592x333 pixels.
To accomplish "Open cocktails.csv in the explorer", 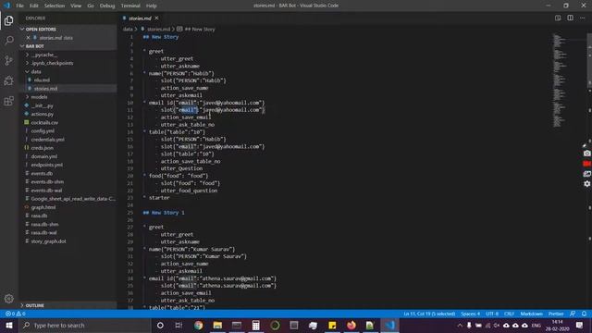I will click(44, 123).
